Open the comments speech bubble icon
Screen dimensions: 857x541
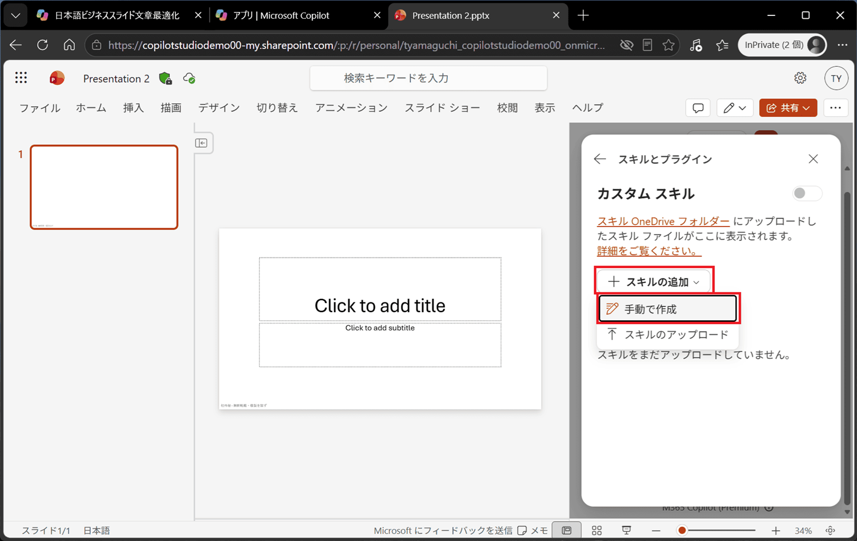pyautogui.click(x=698, y=108)
